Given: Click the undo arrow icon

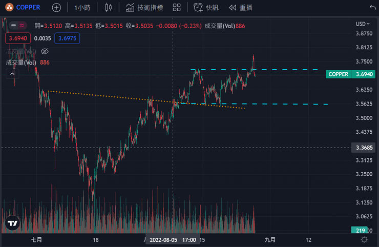Looking at the screenshot, I should coord(372,8).
